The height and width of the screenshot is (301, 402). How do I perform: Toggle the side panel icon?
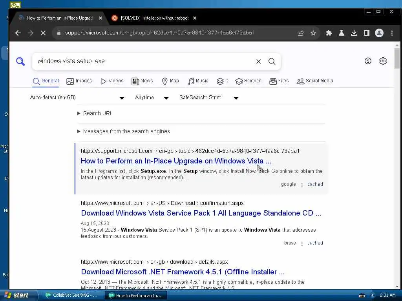pyautogui.click(x=367, y=33)
